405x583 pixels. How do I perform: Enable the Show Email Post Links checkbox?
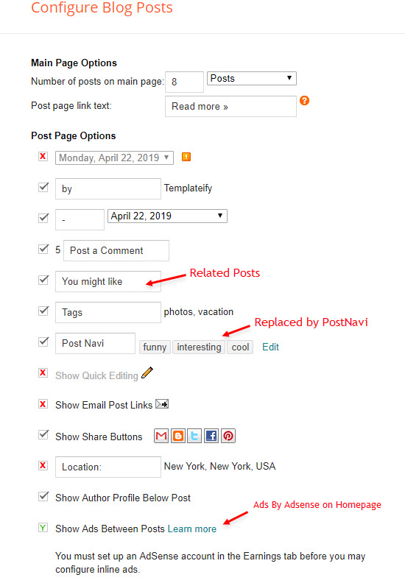pyautogui.click(x=43, y=404)
